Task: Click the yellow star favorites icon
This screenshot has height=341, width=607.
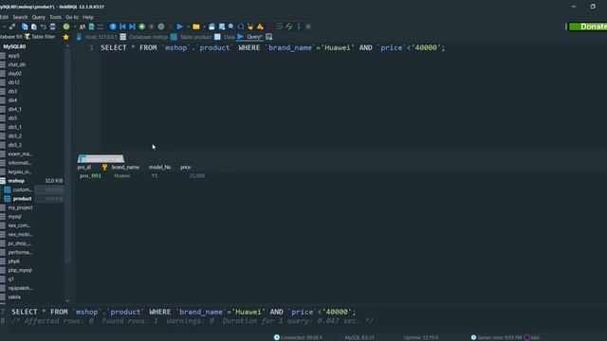Action: click(65, 37)
